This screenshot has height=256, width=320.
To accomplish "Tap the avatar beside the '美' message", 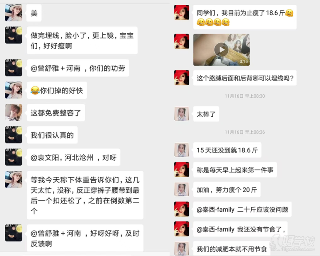I will pyautogui.click(x=14, y=13).
